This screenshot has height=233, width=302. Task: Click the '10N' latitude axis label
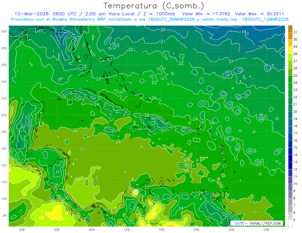coord(4,199)
